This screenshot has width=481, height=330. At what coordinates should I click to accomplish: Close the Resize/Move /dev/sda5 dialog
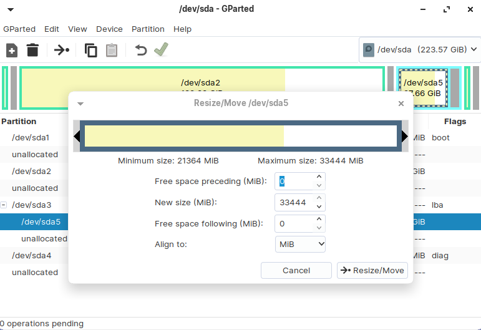[401, 104]
